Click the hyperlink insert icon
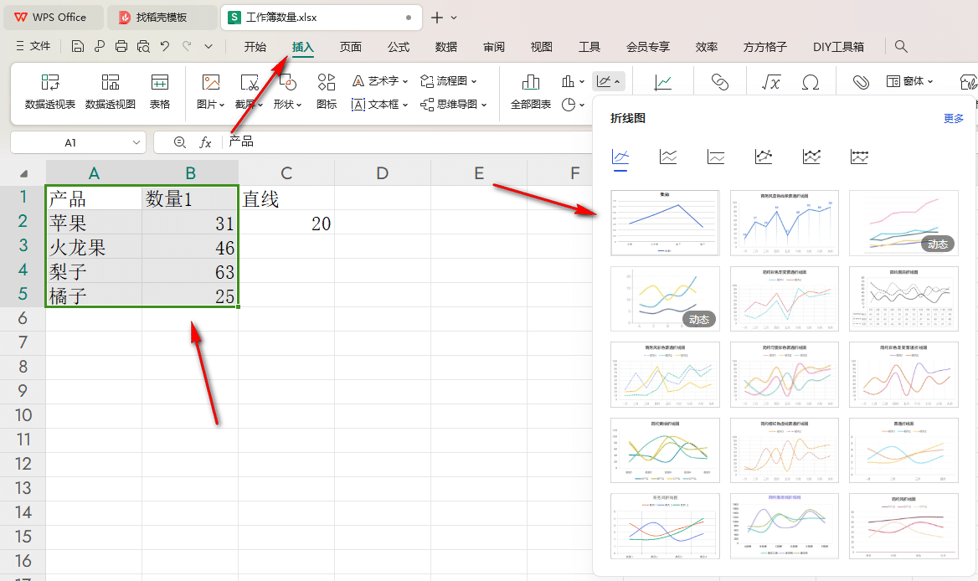978x581 pixels. pos(720,82)
